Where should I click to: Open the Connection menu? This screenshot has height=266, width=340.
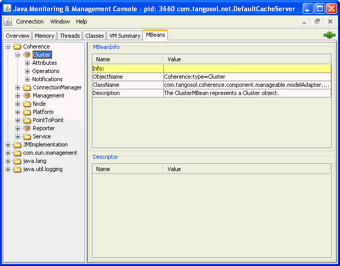30,21
